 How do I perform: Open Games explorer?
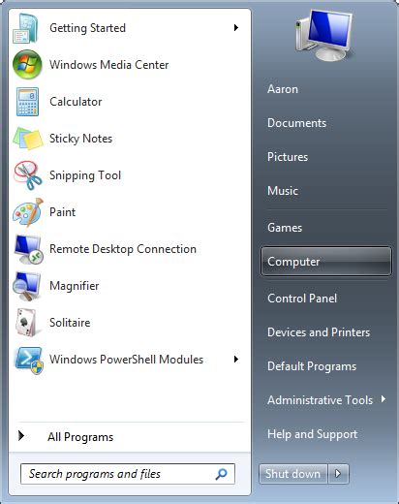(x=285, y=228)
